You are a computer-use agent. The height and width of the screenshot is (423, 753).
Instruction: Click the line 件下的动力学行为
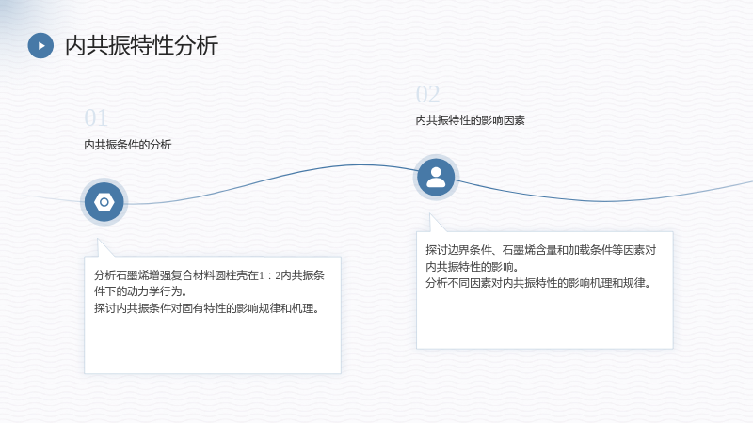pos(140,291)
